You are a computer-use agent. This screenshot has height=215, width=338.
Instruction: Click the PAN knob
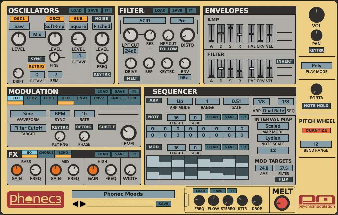pyautogui.click(x=316, y=35)
